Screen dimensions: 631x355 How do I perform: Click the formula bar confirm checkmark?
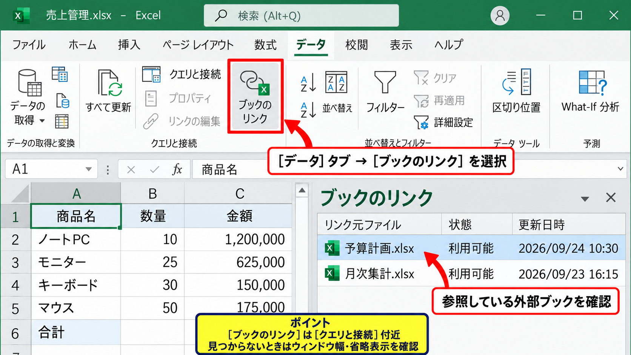tap(154, 170)
